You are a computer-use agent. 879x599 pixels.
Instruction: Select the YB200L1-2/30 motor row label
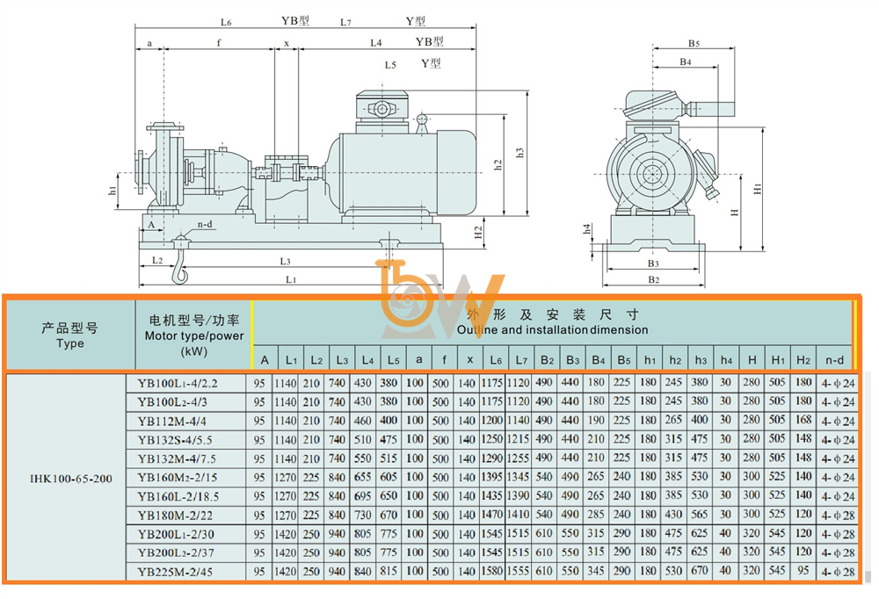pos(176,534)
